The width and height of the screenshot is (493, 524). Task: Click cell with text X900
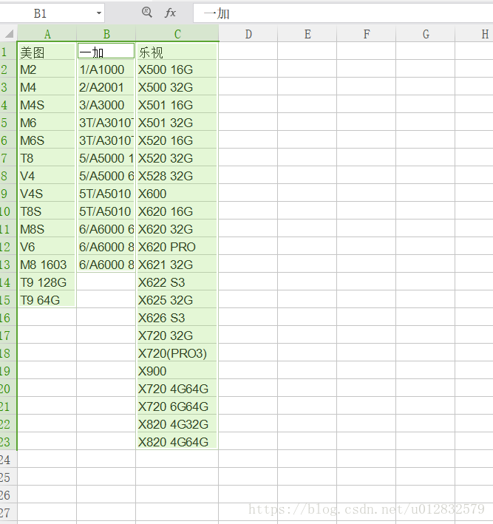pos(177,371)
